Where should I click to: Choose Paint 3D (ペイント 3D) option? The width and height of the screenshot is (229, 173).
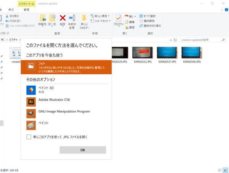click(x=66, y=90)
